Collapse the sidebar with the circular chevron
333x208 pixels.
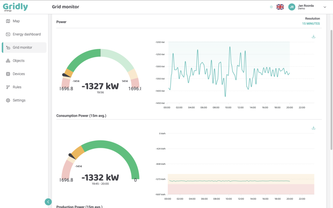(48, 201)
